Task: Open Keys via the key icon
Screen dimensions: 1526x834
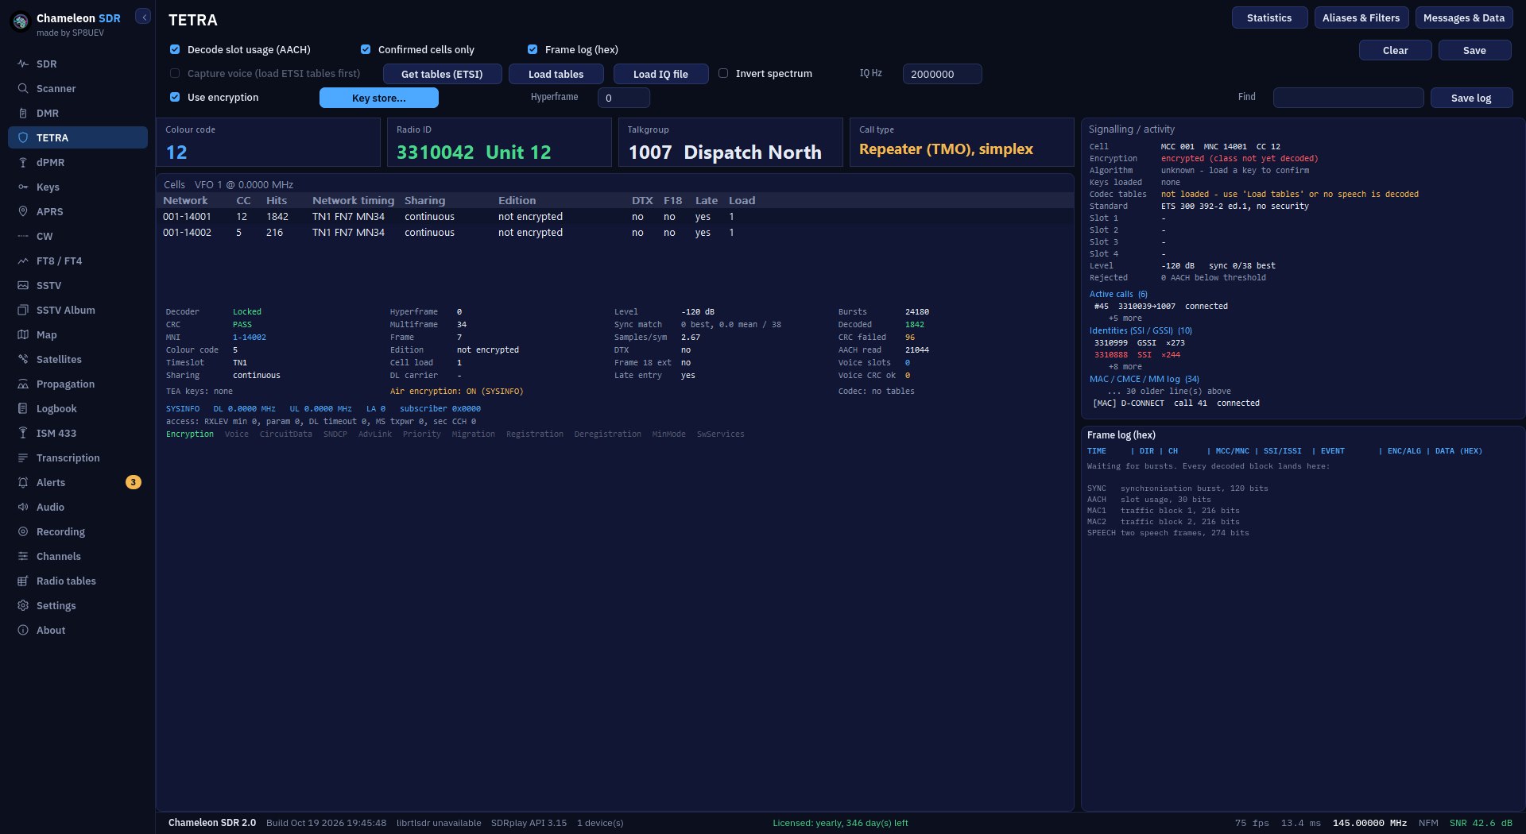Action: point(23,187)
